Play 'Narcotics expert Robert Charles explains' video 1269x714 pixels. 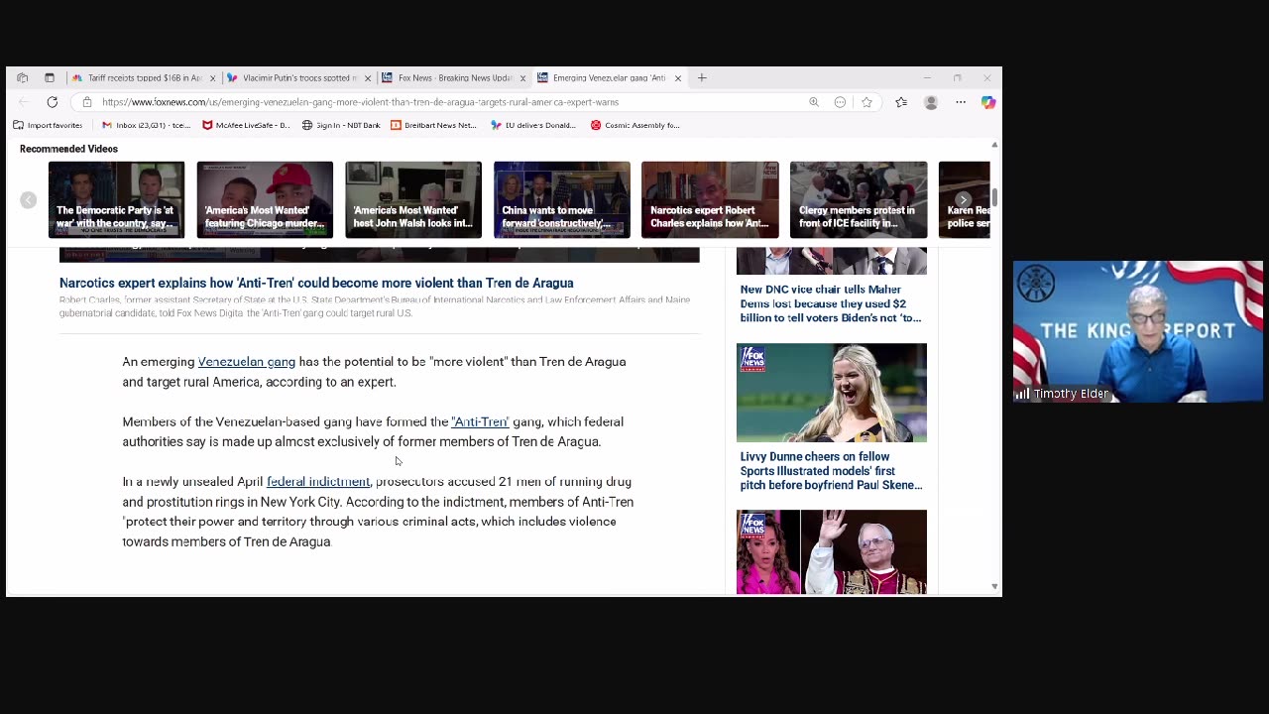(x=710, y=199)
